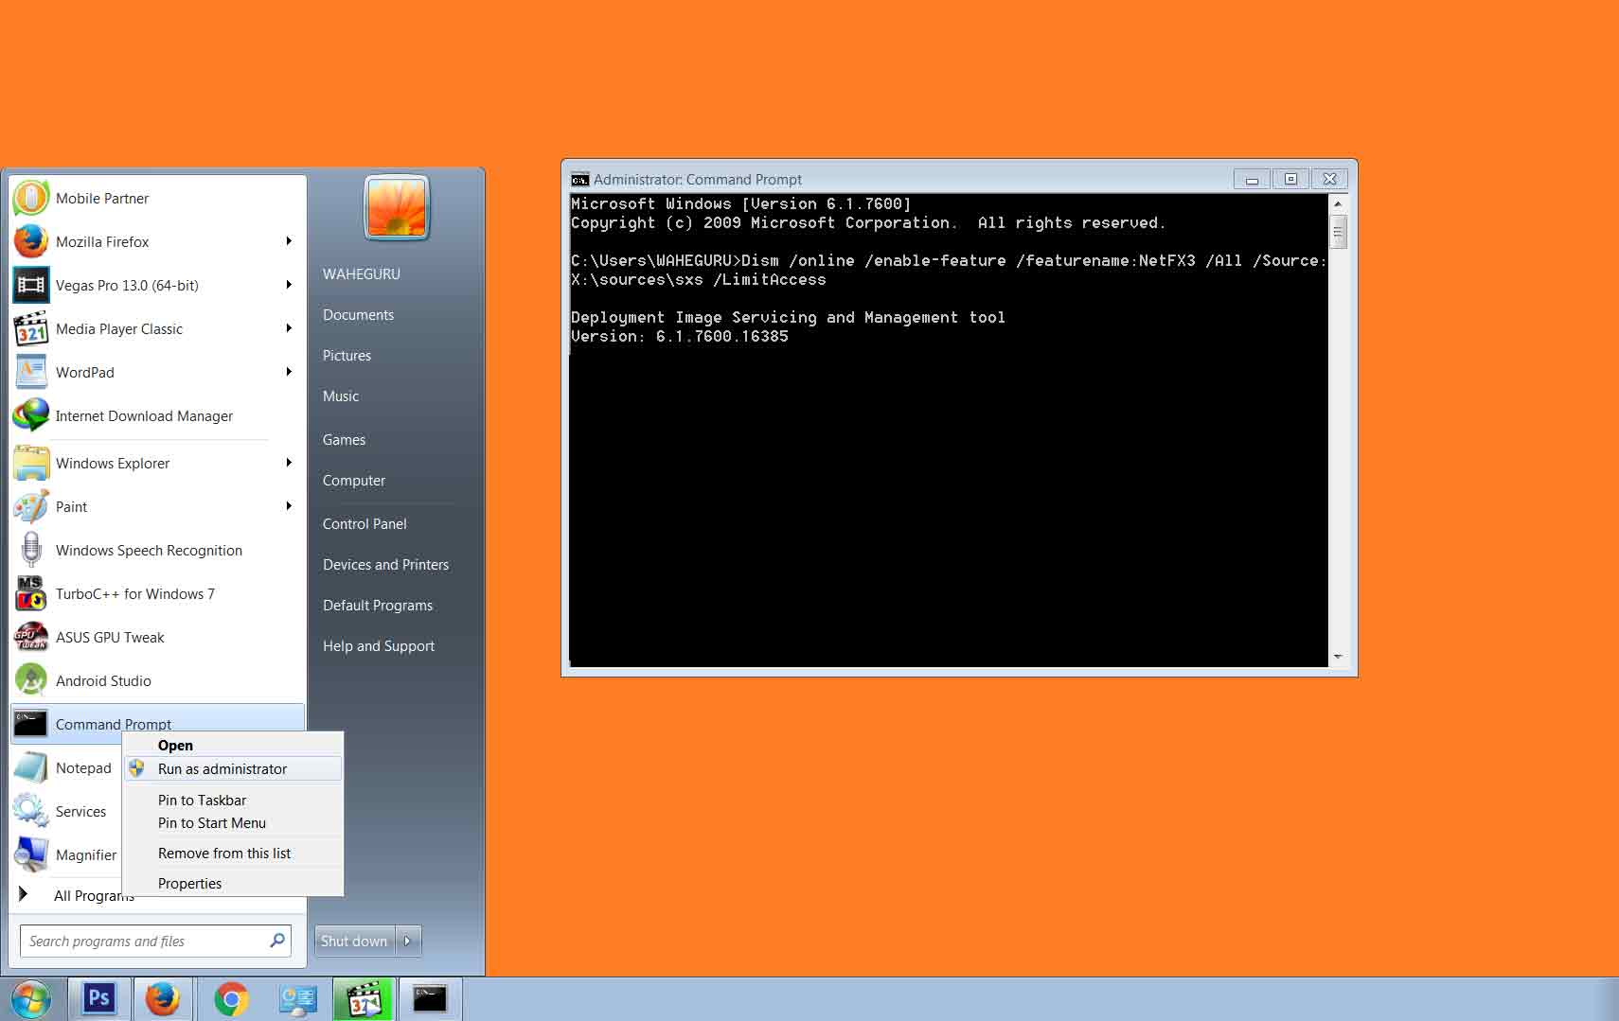The image size is (1619, 1021).
Task: Open the Shut down options arrow
Action: [407, 941]
